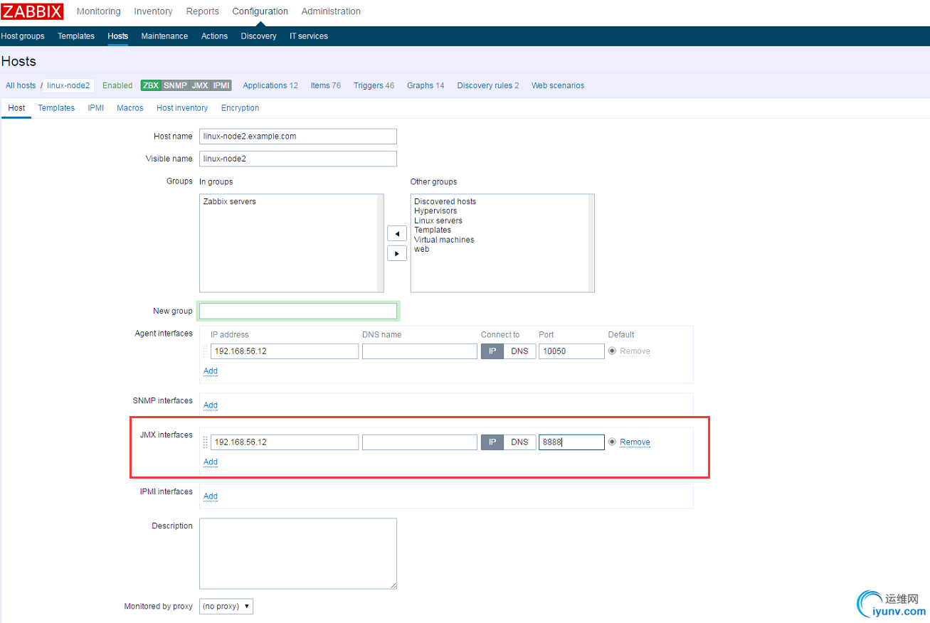Select the Default radio for the agent interface
930x623 pixels.
point(612,351)
